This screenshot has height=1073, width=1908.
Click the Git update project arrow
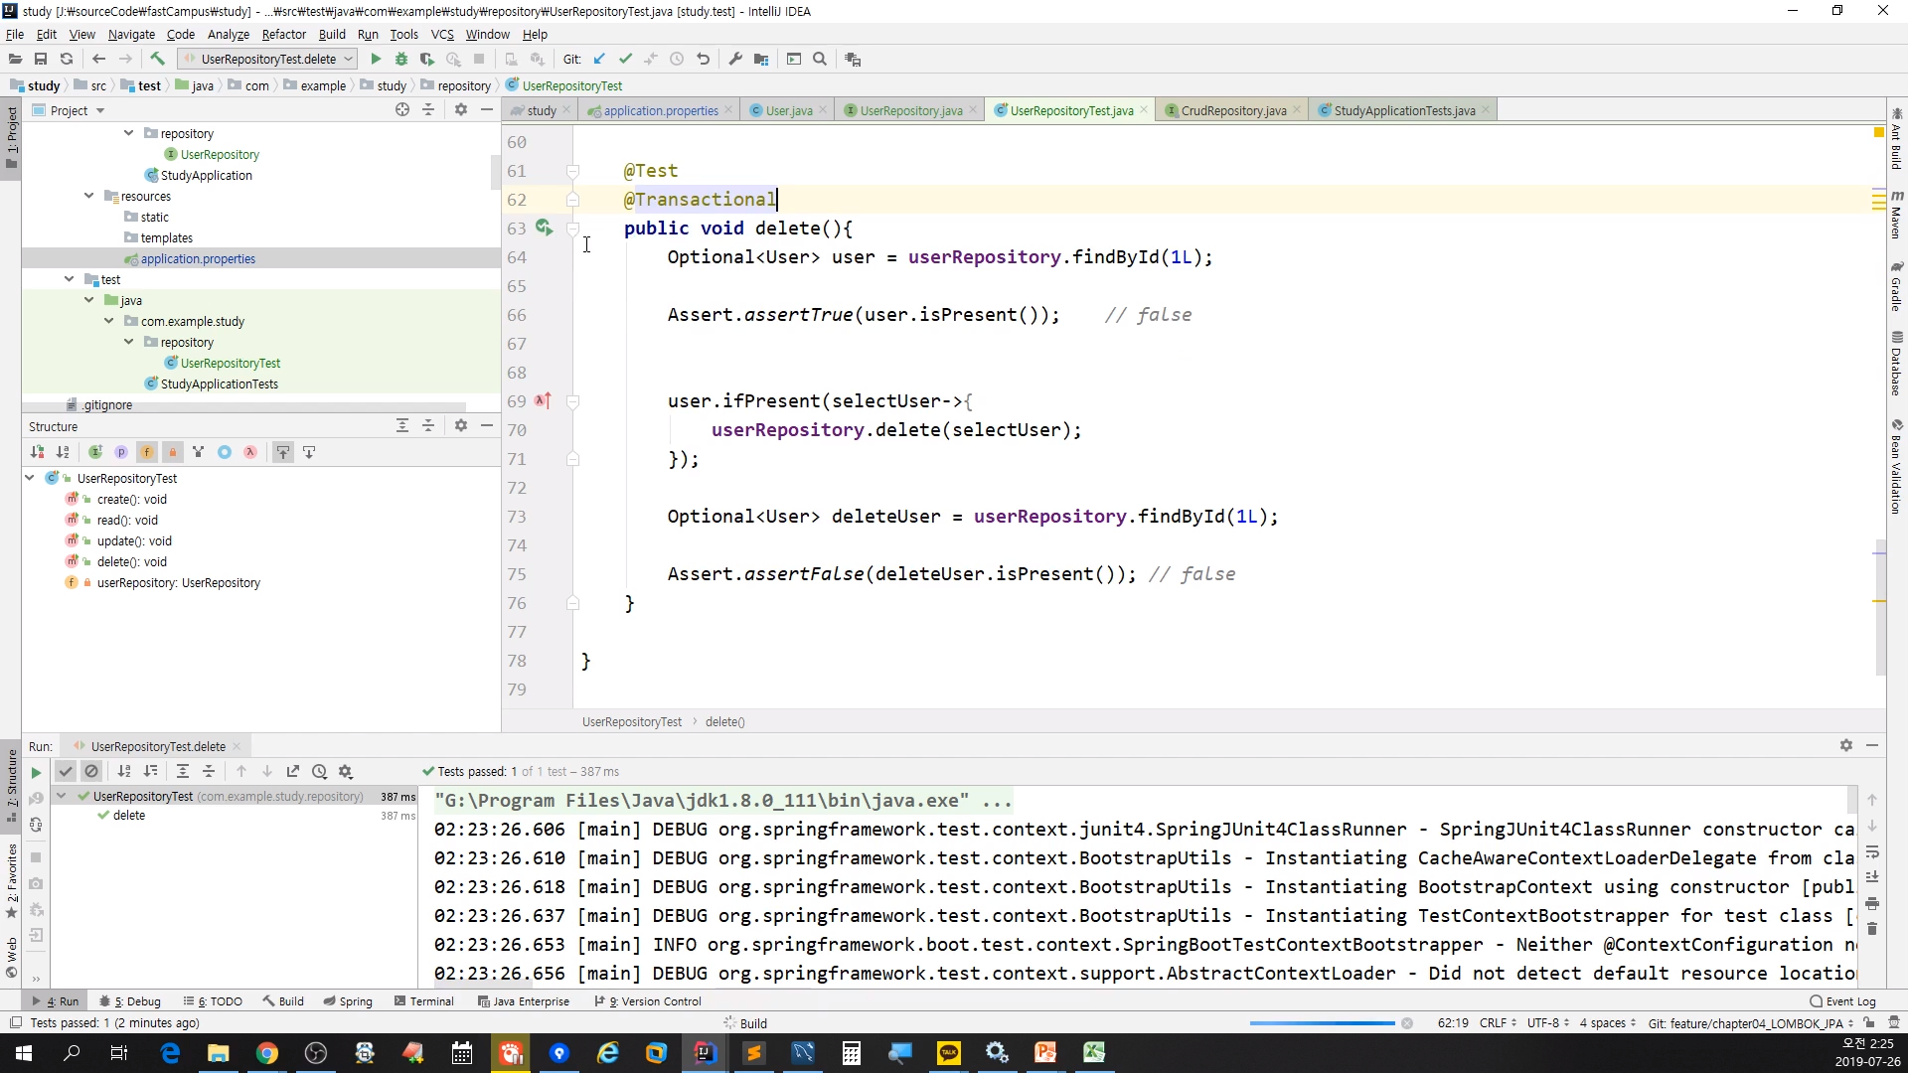pos(599,60)
